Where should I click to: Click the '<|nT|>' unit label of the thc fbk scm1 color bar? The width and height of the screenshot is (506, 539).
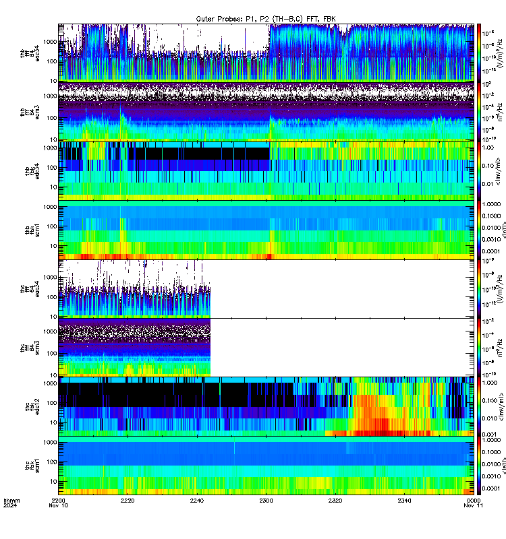pos(503,467)
